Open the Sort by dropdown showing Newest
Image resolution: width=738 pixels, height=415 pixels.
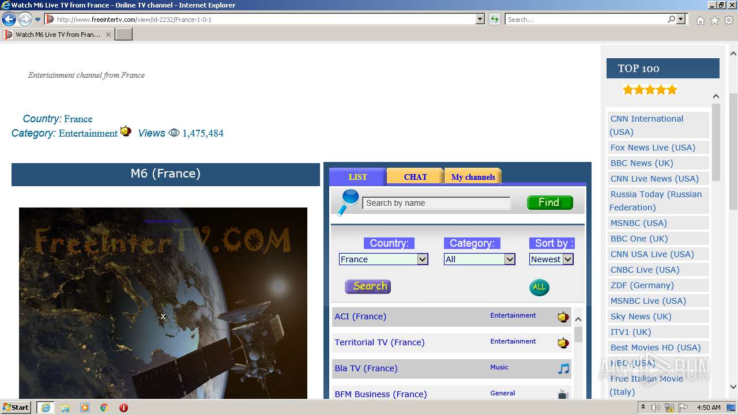pos(551,259)
